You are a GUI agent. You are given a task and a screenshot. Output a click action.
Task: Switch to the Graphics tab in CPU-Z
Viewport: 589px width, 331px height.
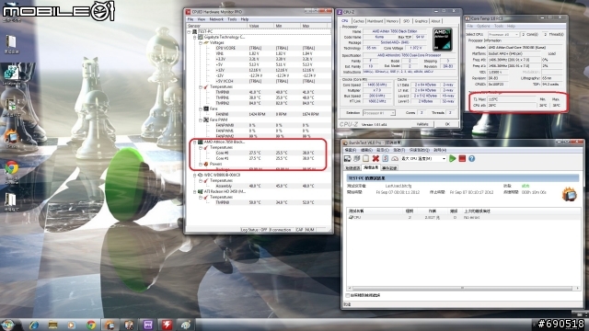coord(421,21)
